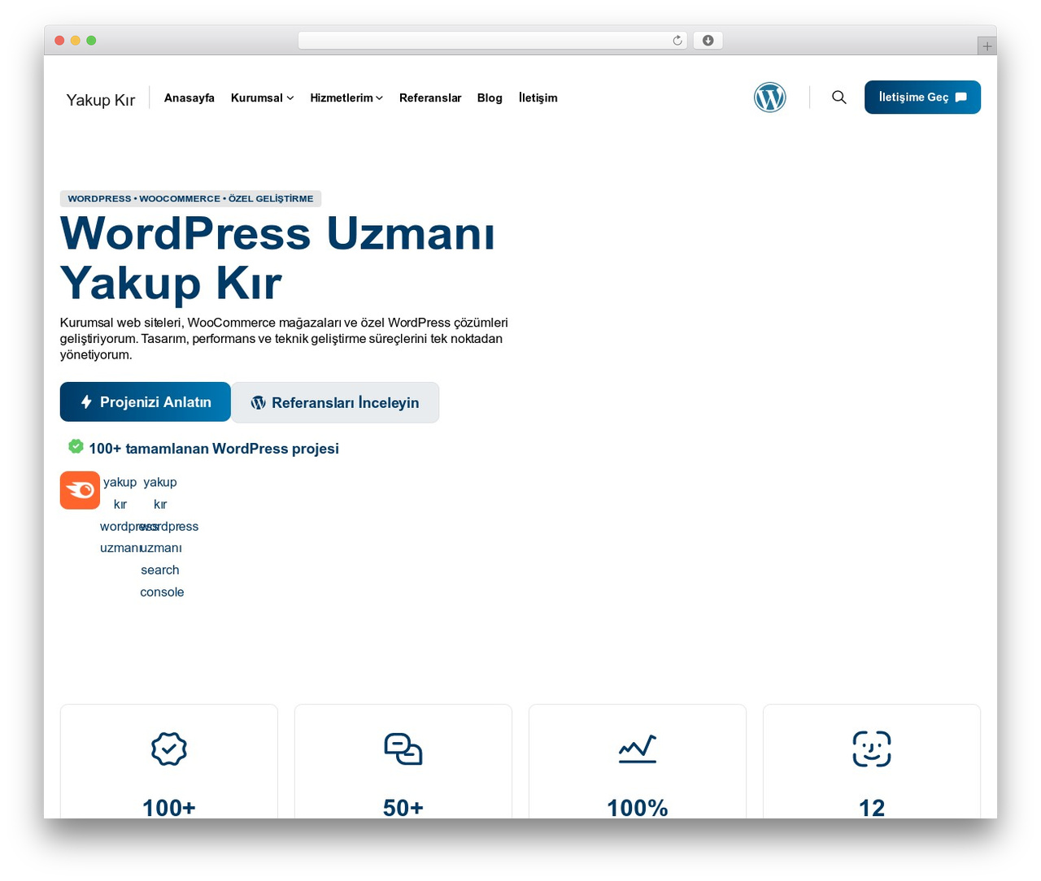Screen dimensions: 1041x881
Task: Click the Referansları İnceleyin button
Action: point(335,402)
